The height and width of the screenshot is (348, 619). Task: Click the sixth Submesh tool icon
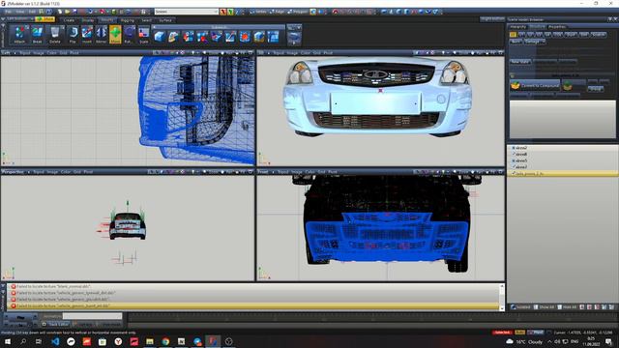pyautogui.click(x=230, y=37)
